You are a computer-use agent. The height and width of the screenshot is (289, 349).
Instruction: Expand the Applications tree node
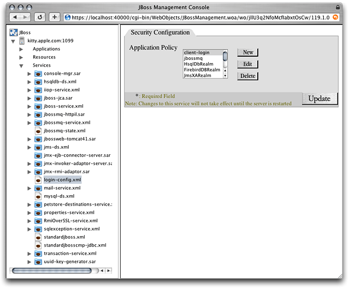click(x=21, y=49)
